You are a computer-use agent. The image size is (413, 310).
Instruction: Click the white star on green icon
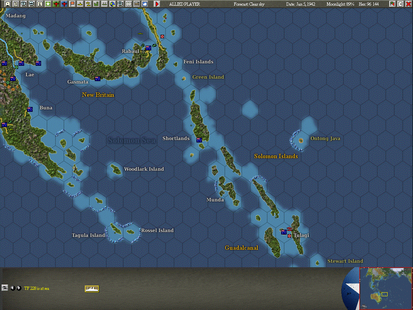48,4
